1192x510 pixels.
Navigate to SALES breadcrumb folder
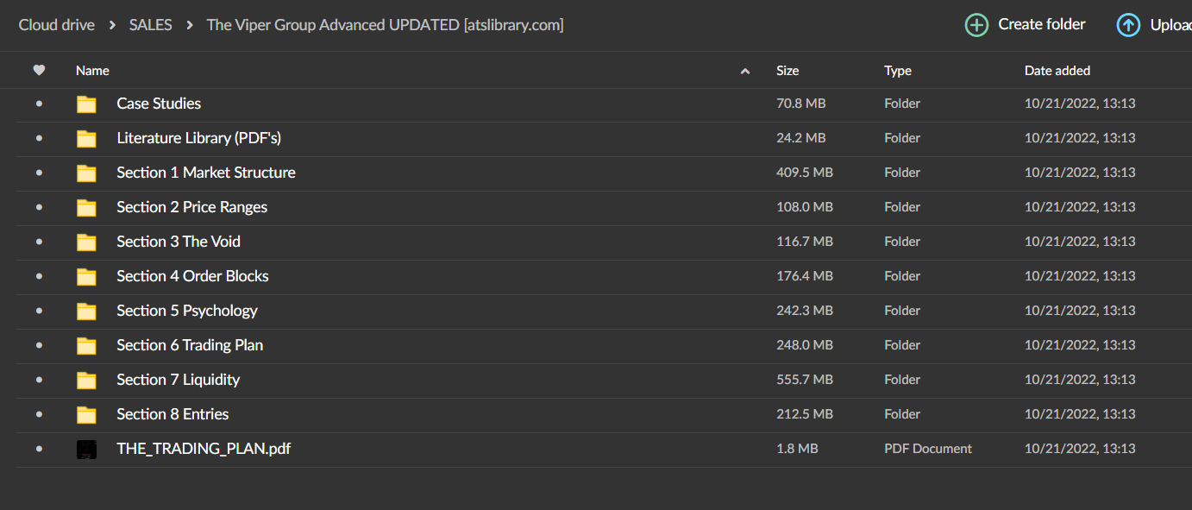coord(150,25)
